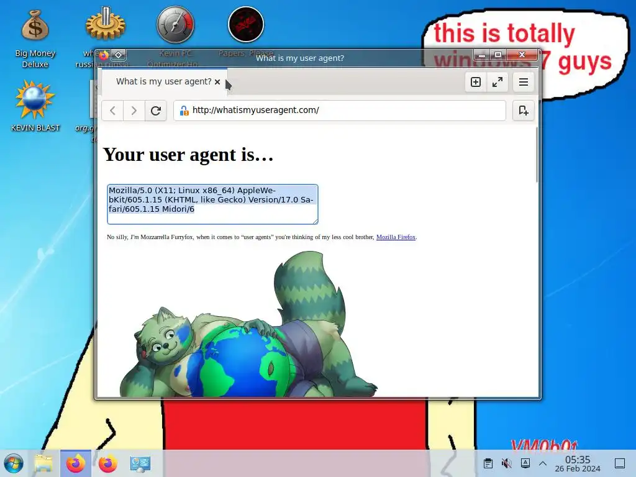Open the Midori hamburger menu
Image resolution: width=636 pixels, height=477 pixels.
pos(523,82)
